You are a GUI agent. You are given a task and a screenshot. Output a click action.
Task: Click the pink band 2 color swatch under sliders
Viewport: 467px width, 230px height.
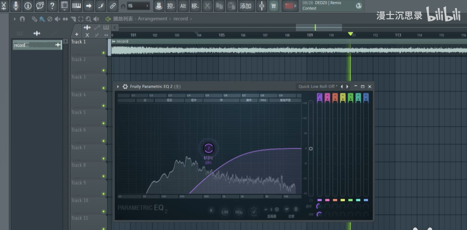pyautogui.click(x=327, y=200)
